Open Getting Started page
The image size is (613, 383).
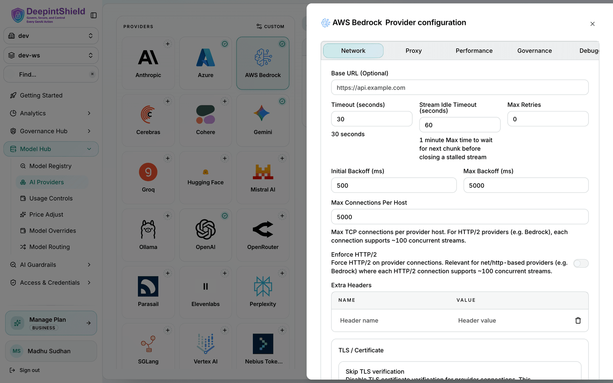(51, 95)
